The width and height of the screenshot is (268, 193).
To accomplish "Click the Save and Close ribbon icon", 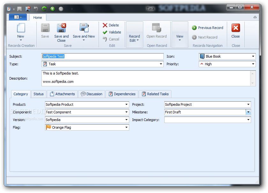I will [x=61, y=28].
